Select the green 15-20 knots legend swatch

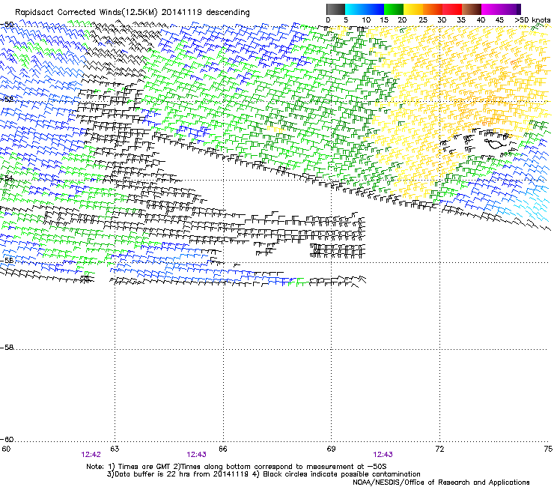pyautogui.click(x=394, y=9)
